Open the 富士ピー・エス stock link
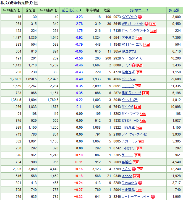183x200 pixels. [132, 45]
